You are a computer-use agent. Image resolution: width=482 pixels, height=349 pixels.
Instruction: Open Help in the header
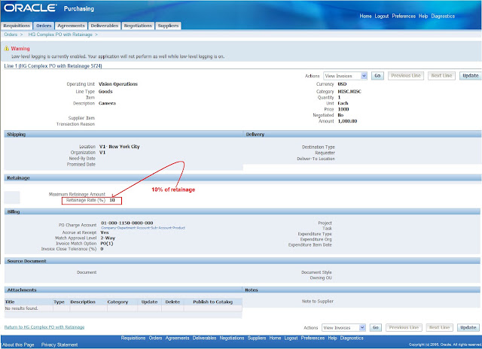tap(423, 16)
